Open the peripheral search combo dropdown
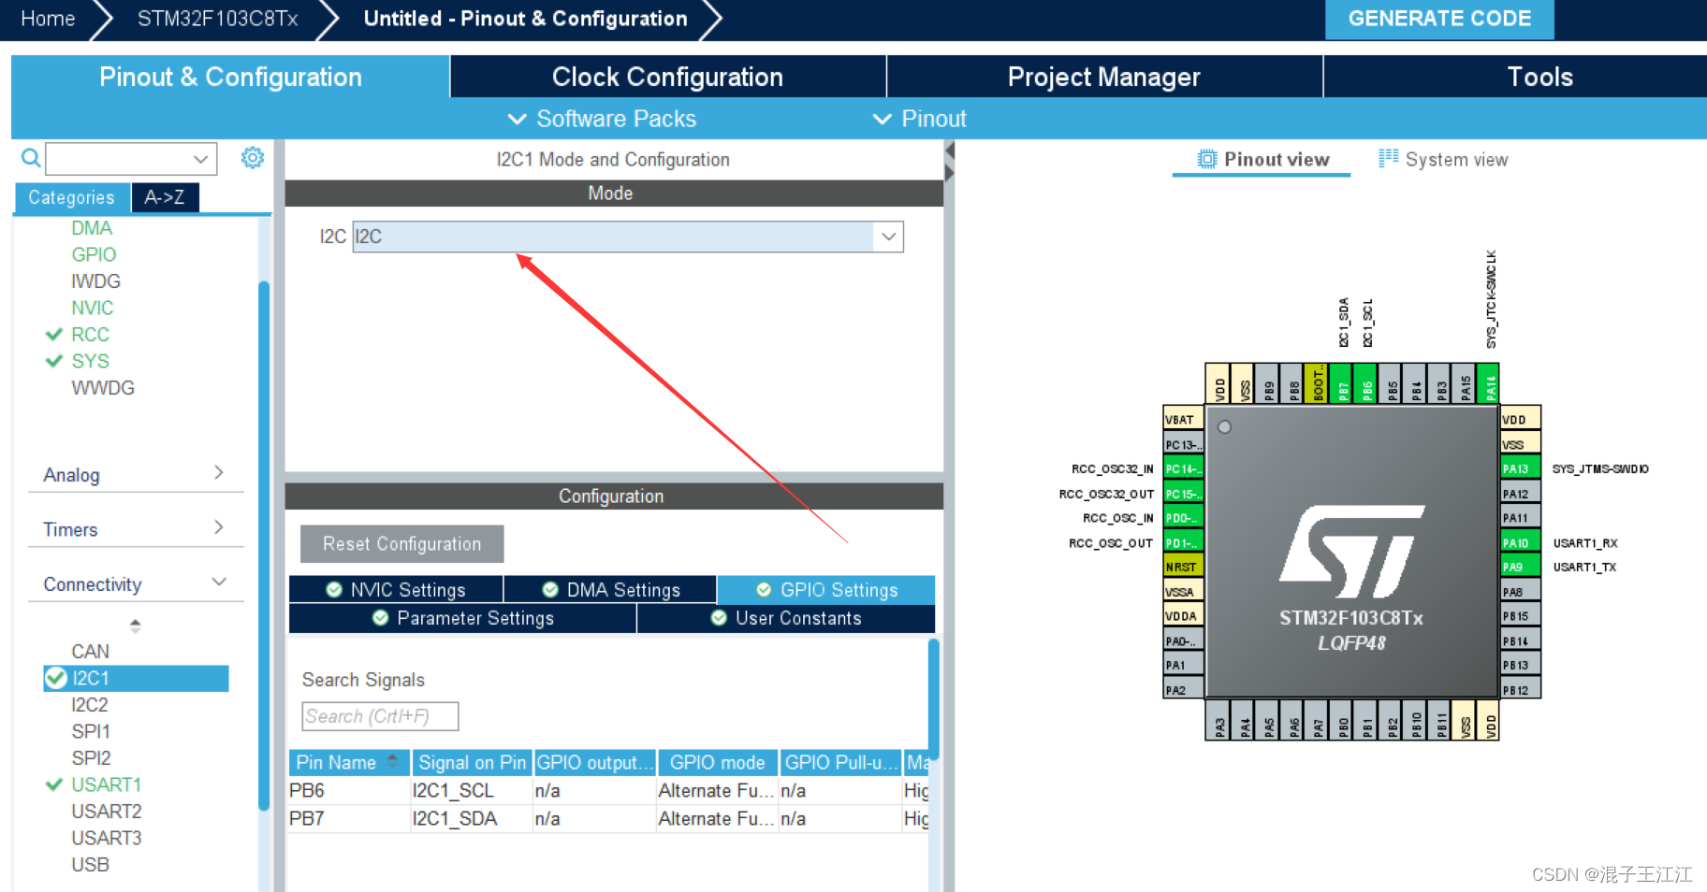The image size is (1707, 892). pyautogui.click(x=200, y=159)
